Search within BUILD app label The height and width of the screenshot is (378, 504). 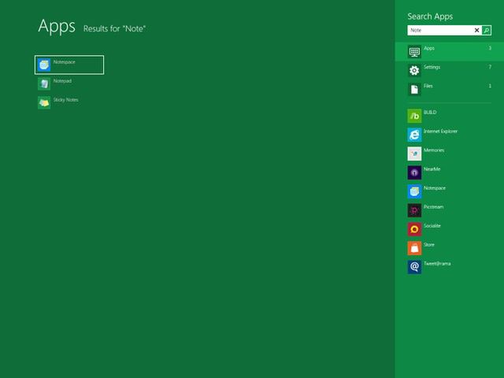click(x=430, y=113)
